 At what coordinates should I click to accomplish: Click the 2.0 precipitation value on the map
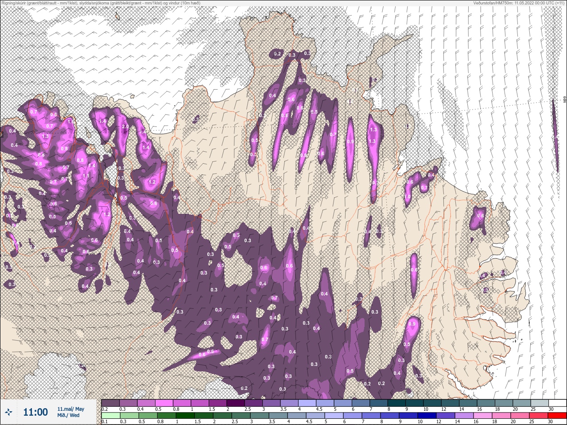pos(125,127)
